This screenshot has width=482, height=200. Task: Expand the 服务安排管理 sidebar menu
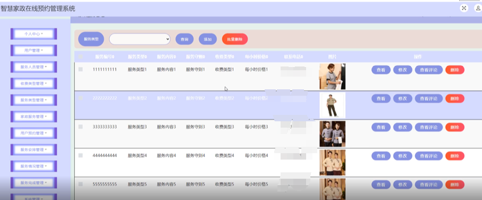click(x=34, y=149)
